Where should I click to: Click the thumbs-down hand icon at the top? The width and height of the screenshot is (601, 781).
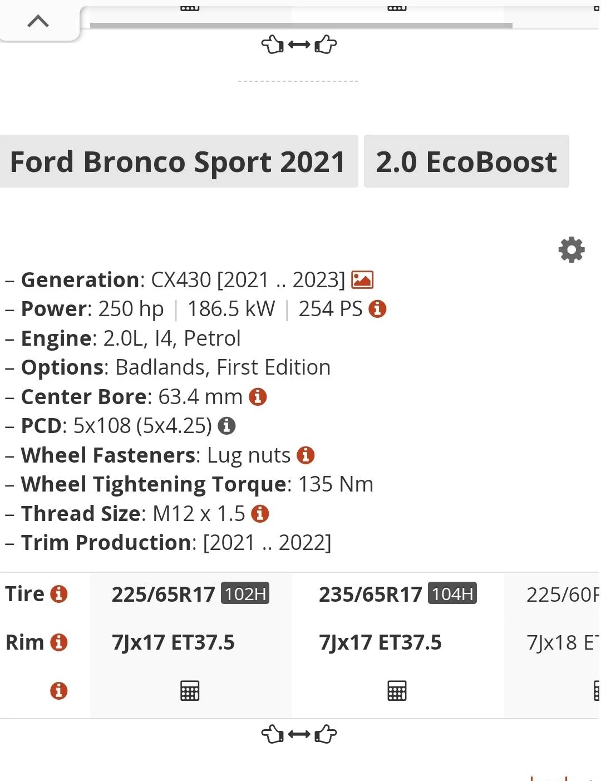click(x=272, y=45)
